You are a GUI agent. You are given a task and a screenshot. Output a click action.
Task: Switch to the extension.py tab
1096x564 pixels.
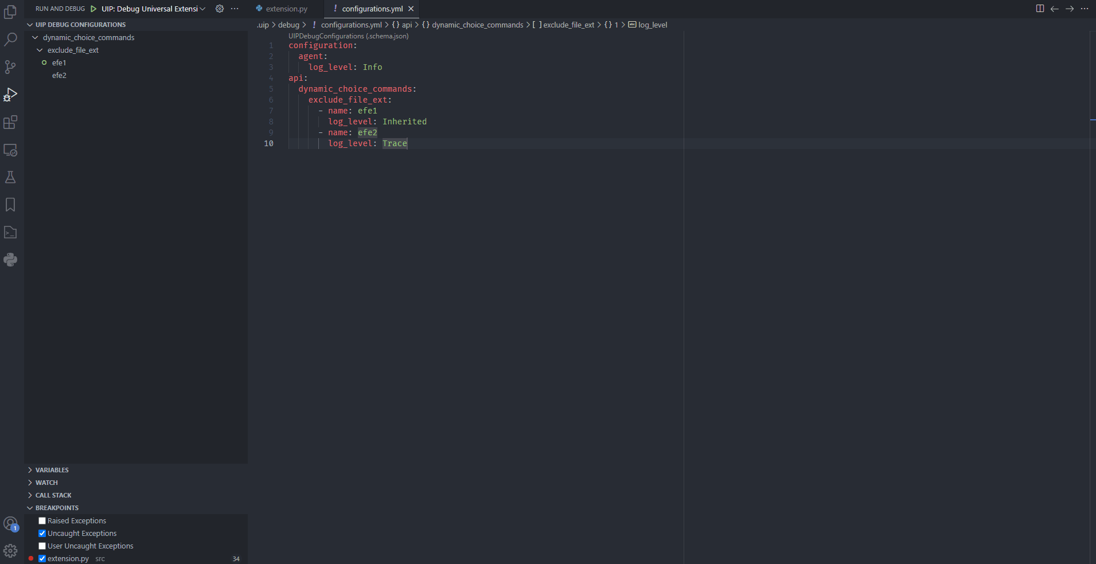(286, 9)
